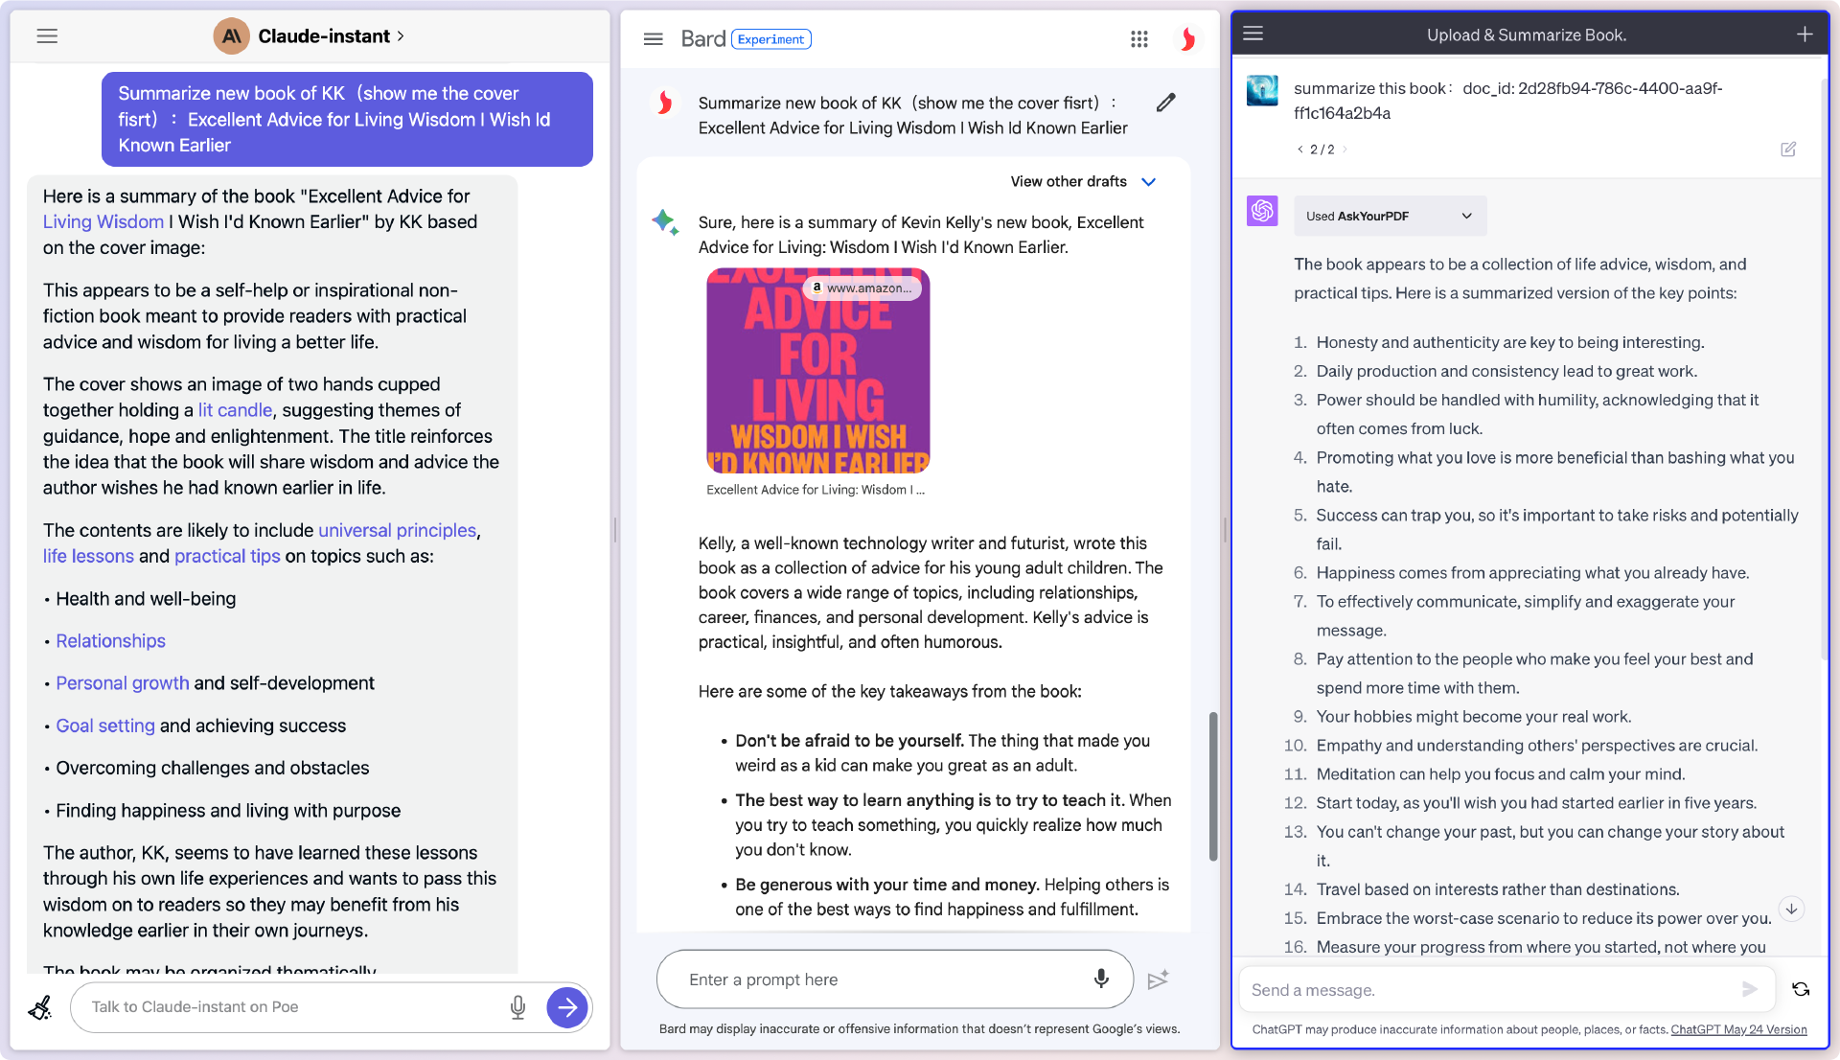Click the Excellent Advice for Living image caption
Screen dimensions: 1840x1060
tap(816, 490)
